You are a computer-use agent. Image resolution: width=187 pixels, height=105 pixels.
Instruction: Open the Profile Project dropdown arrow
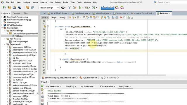(x=96, y=8)
